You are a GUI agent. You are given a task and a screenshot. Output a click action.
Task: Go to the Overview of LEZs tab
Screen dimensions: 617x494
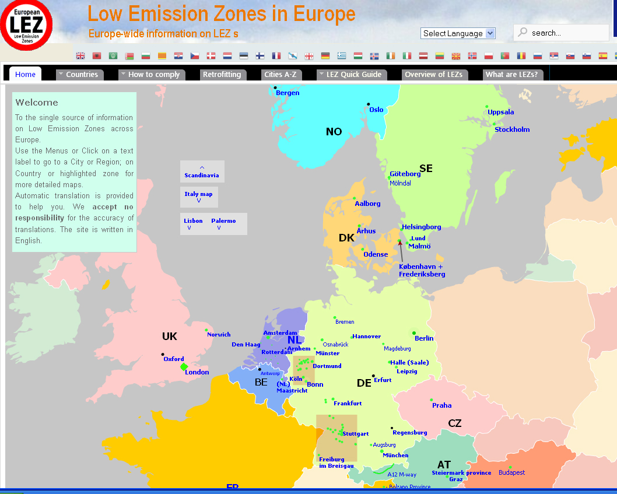433,75
